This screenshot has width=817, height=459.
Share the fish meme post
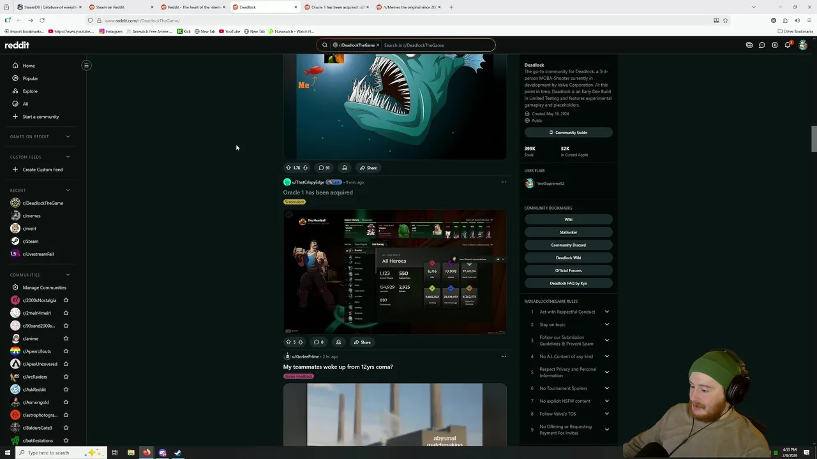coord(368,168)
